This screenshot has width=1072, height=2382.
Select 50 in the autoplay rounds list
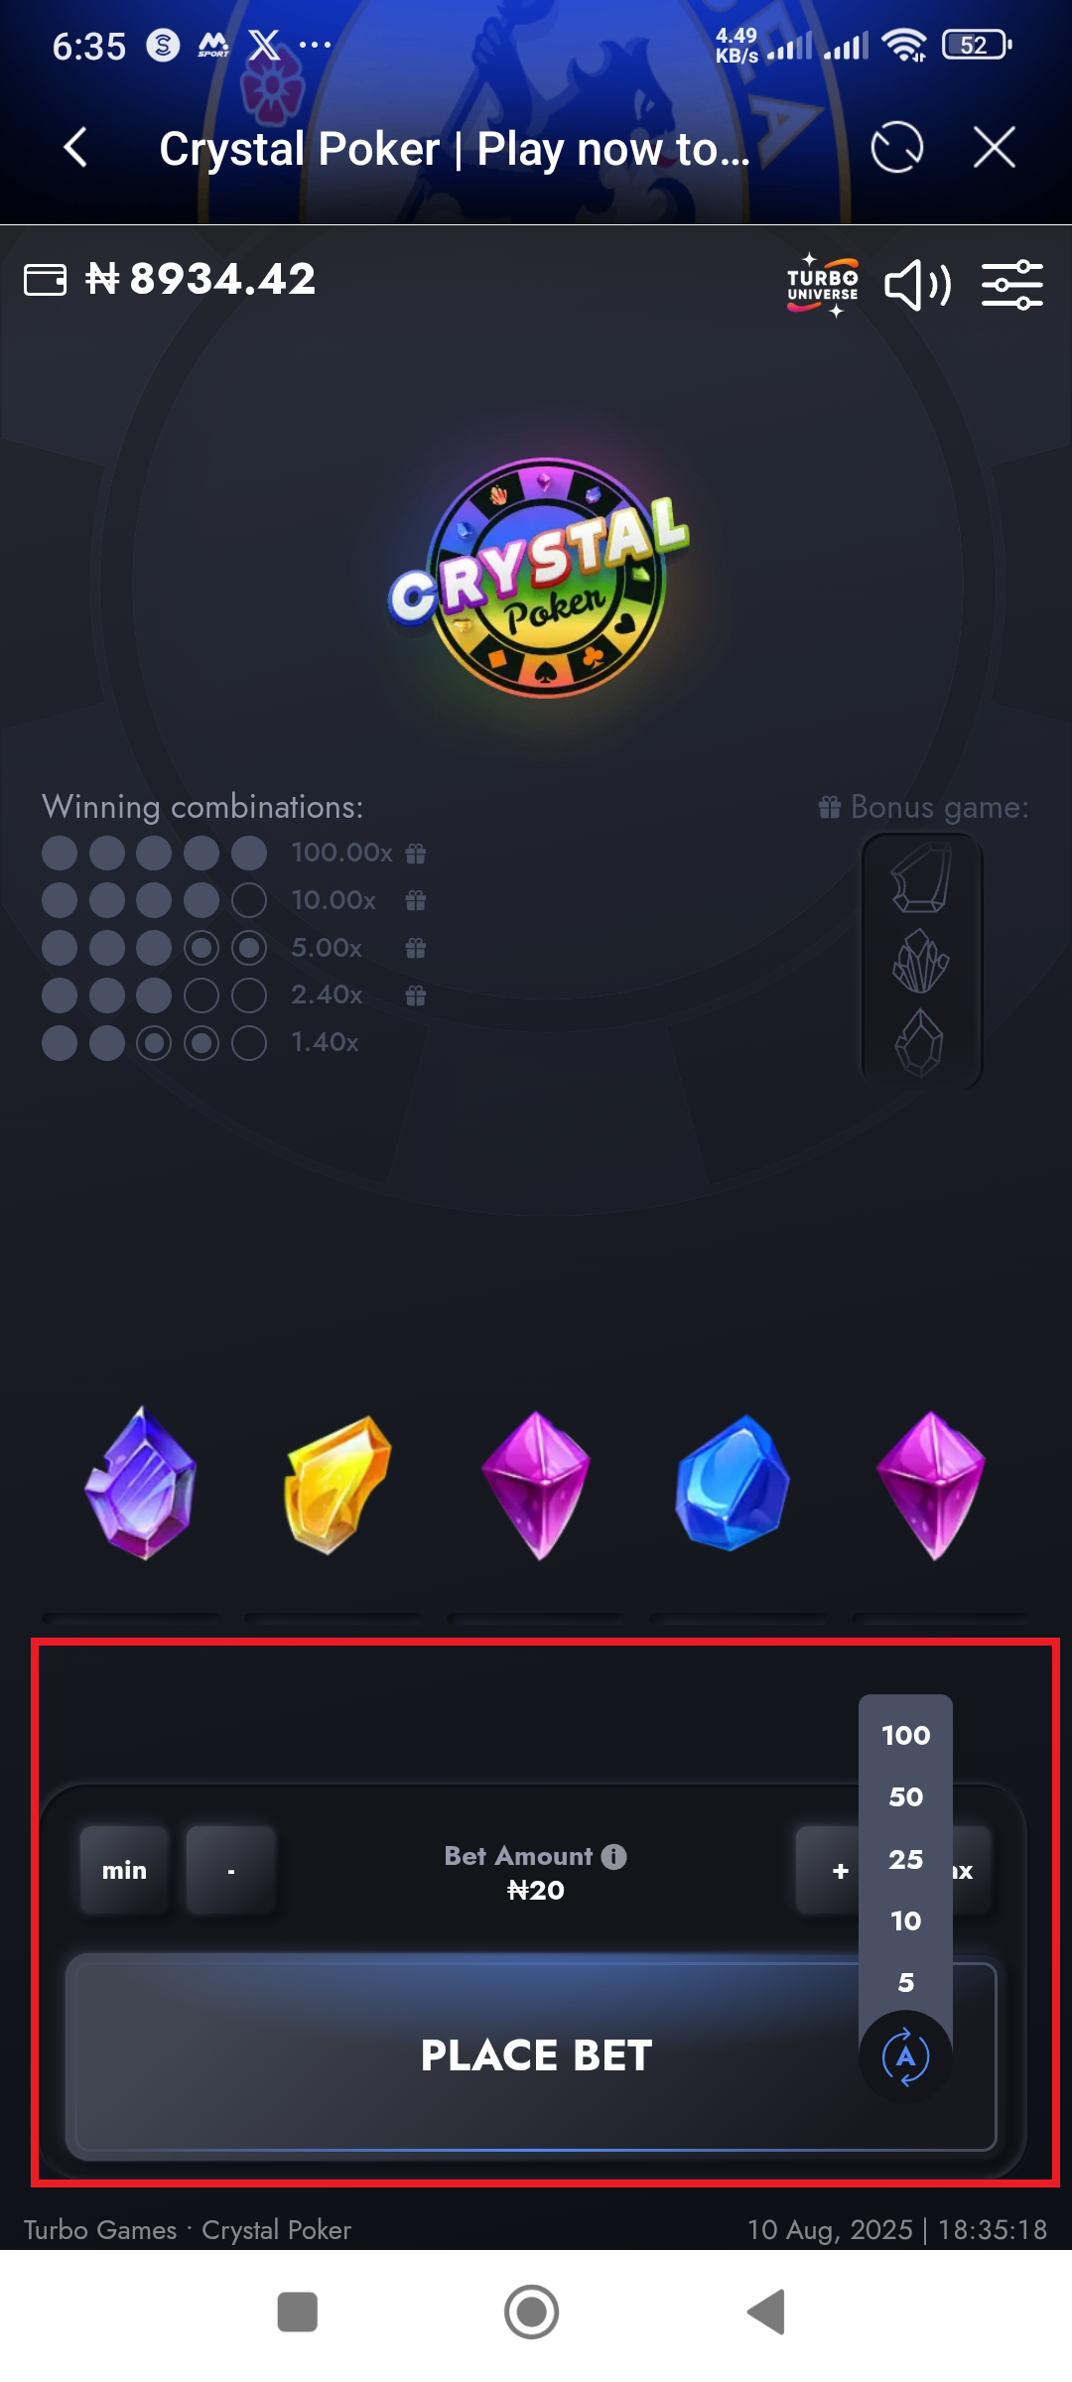coord(905,1796)
